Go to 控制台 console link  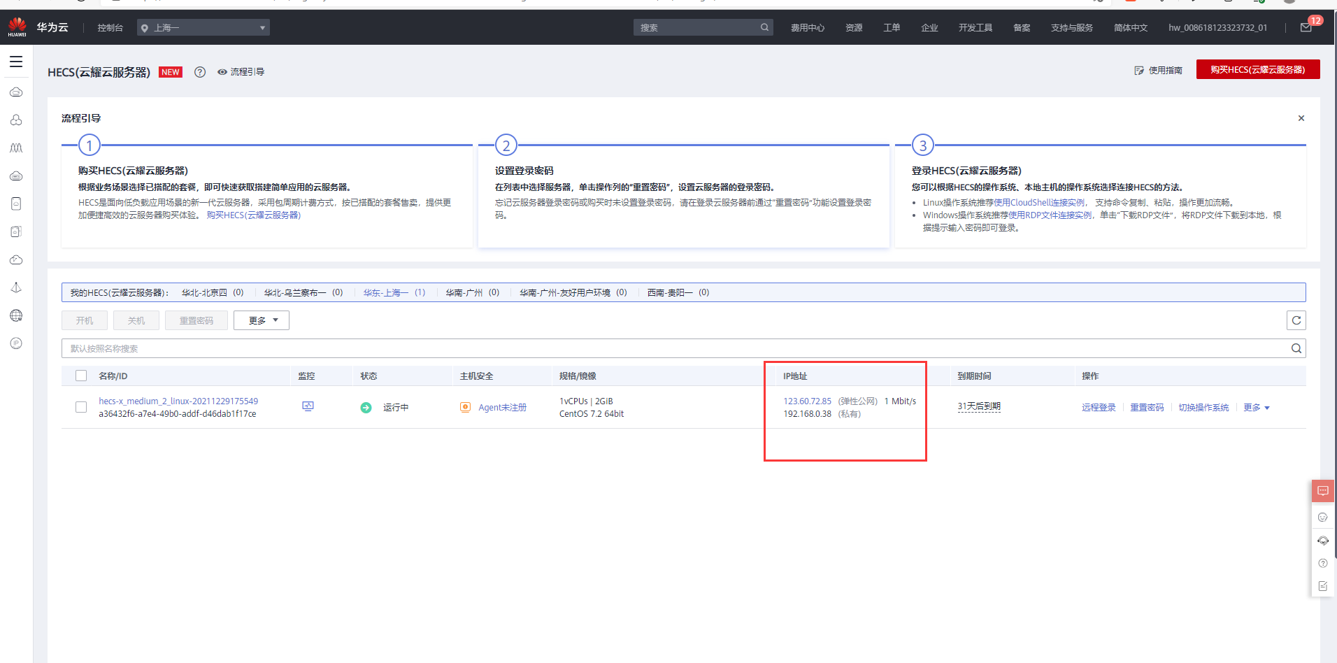pos(110,28)
